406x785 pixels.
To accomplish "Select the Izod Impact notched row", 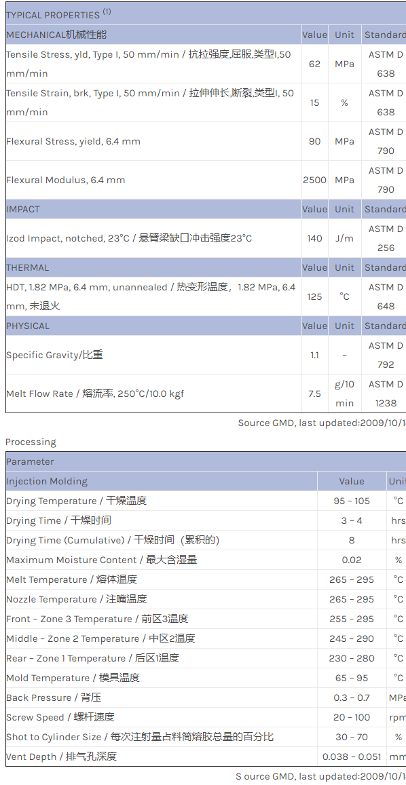I will [x=206, y=238].
